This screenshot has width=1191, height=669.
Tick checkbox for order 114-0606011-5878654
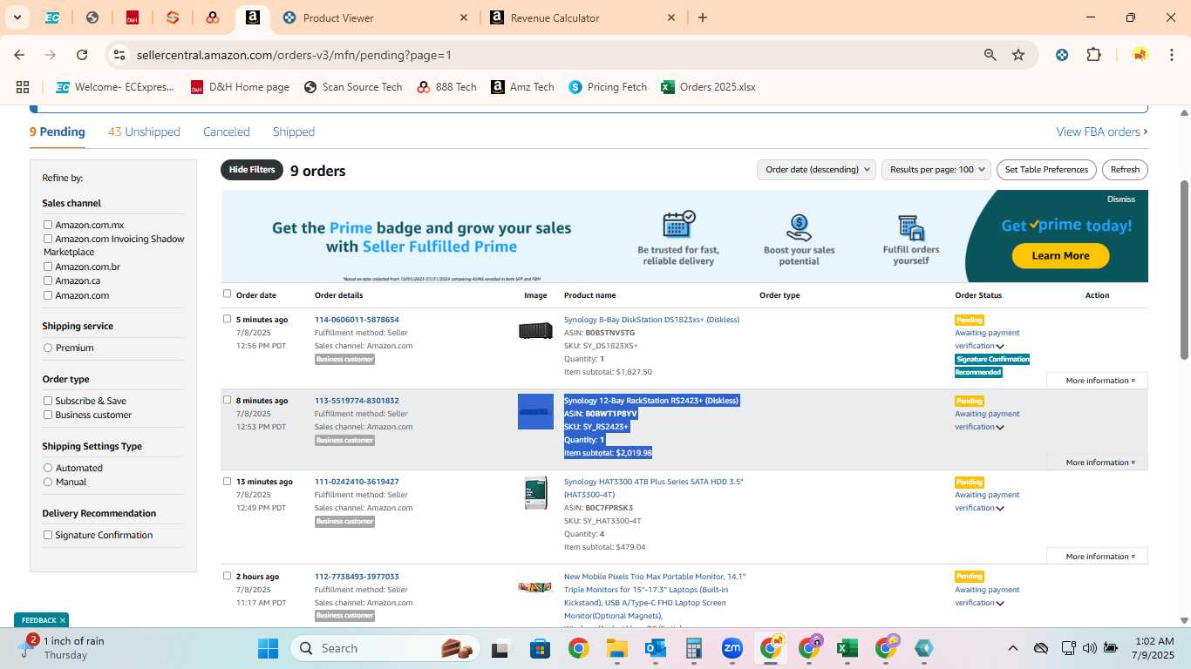click(x=228, y=319)
